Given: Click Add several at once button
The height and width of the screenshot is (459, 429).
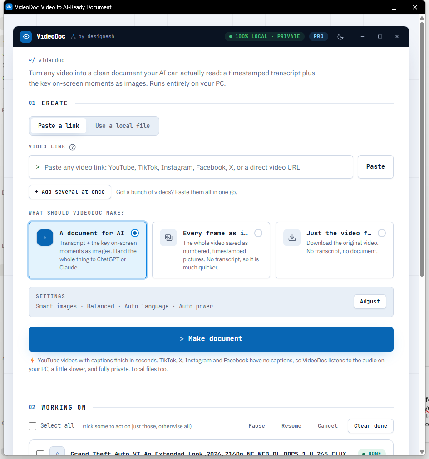Looking at the screenshot, I should pos(70,192).
